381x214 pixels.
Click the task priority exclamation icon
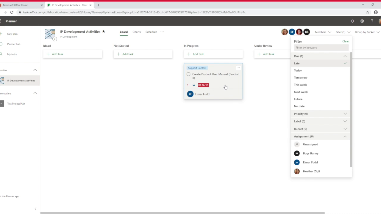tap(188, 85)
